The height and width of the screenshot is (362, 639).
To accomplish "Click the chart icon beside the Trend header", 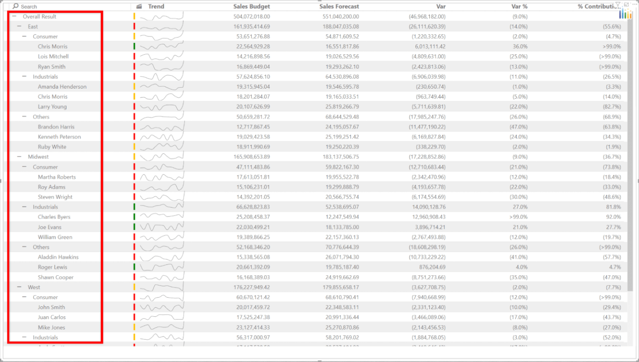I will (x=138, y=6).
